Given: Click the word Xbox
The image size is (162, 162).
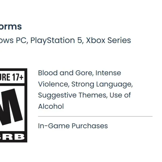Looking at the screenshot, I should (x=96, y=40).
